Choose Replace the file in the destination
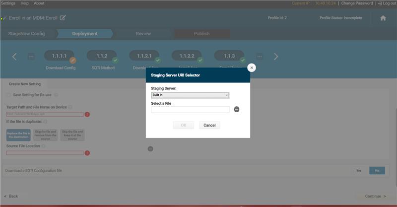The width and height of the screenshot is (397, 207). pyautogui.click(x=18, y=135)
